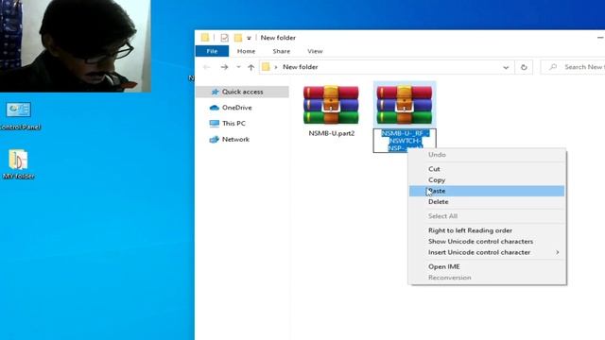Screen dimensions: 605x340
Task: Open the Home ribbon tab
Action: point(246,51)
